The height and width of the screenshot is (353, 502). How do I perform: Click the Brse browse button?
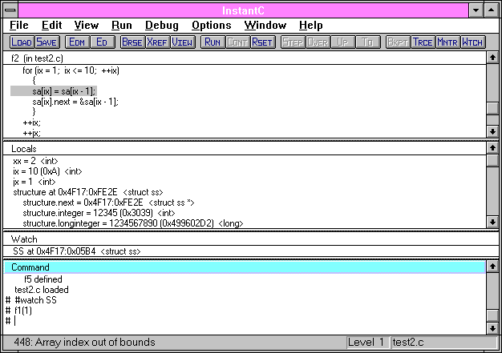coord(132,42)
